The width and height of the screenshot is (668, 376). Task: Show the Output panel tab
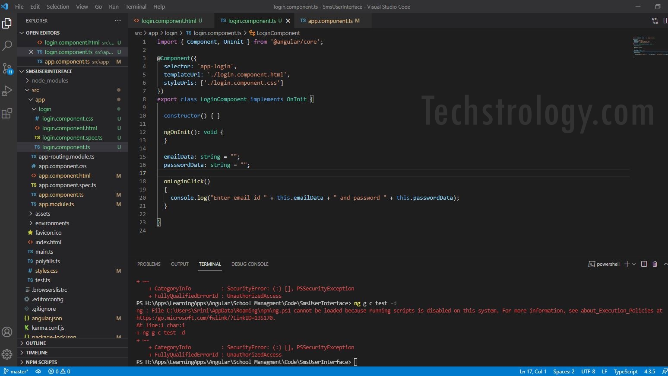coord(180,264)
